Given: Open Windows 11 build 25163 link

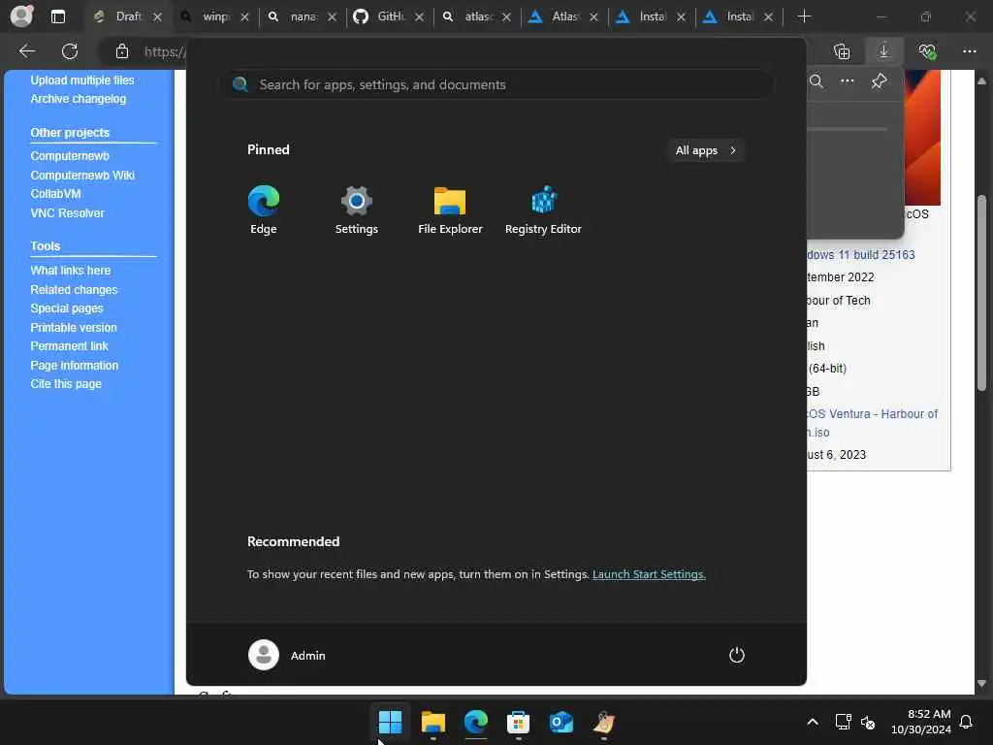Looking at the screenshot, I should click(x=861, y=255).
